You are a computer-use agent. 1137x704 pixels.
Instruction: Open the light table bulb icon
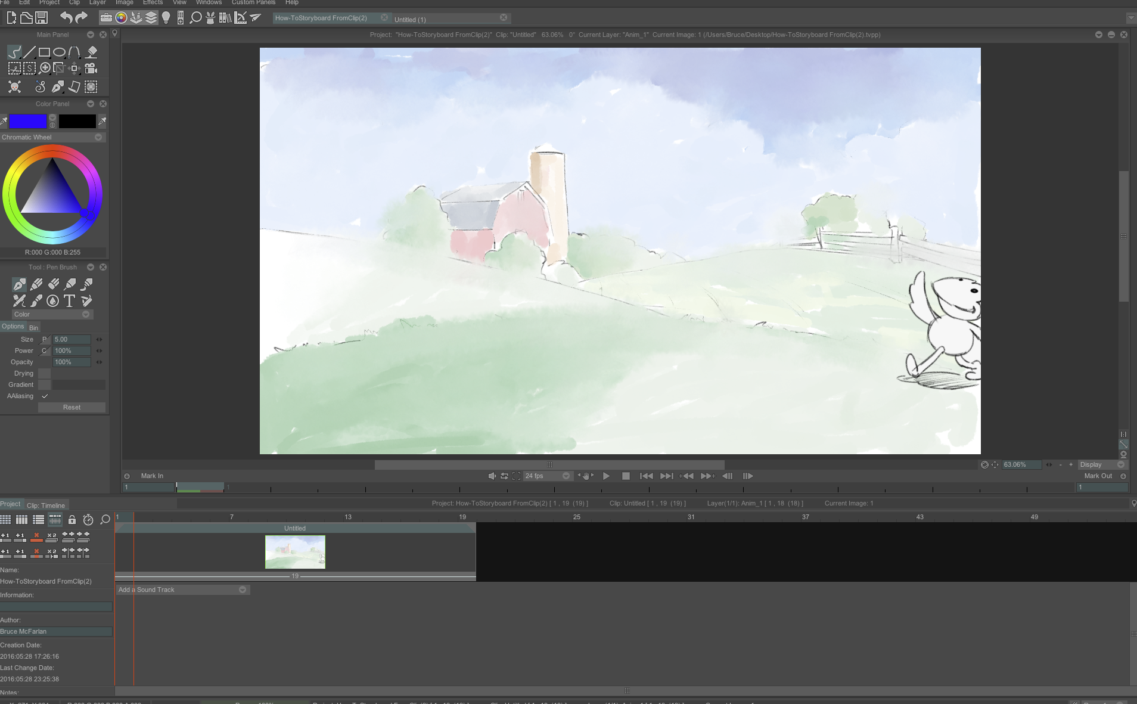click(x=166, y=18)
